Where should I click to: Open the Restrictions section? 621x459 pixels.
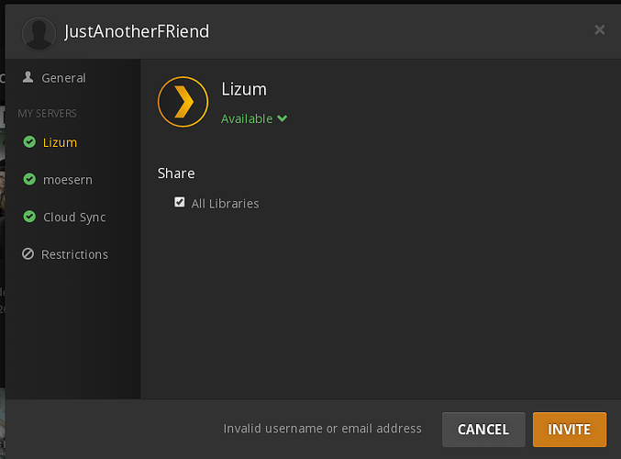[x=74, y=254]
